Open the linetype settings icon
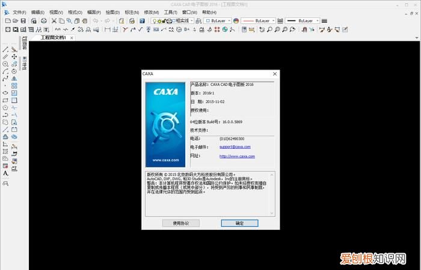Image resolution: width=421 pixels, height=270 pixels. click(x=280, y=20)
